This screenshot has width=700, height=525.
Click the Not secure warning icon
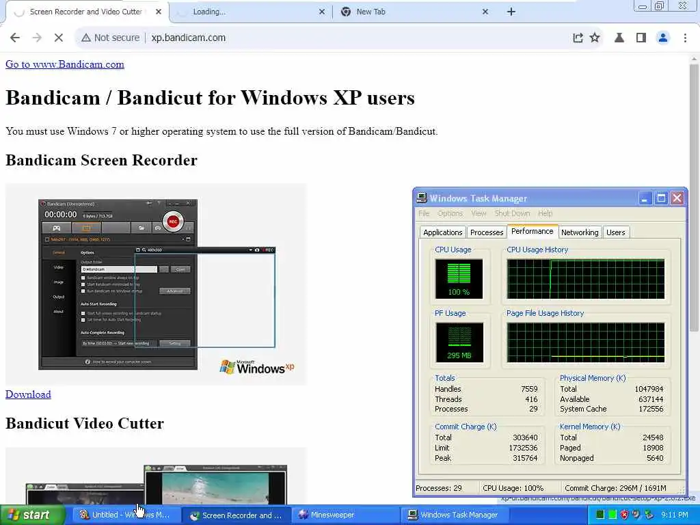(85, 38)
